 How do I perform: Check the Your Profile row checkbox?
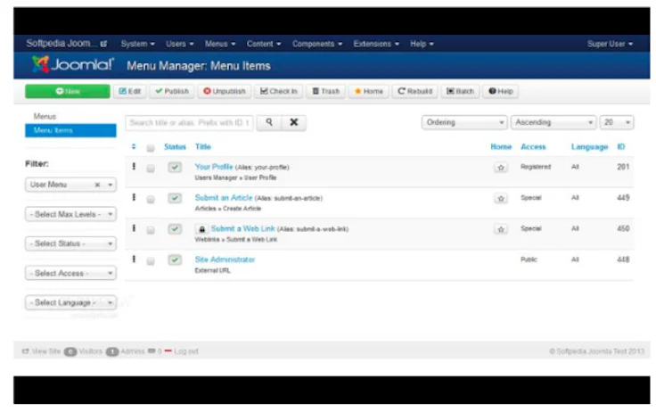[151, 169]
